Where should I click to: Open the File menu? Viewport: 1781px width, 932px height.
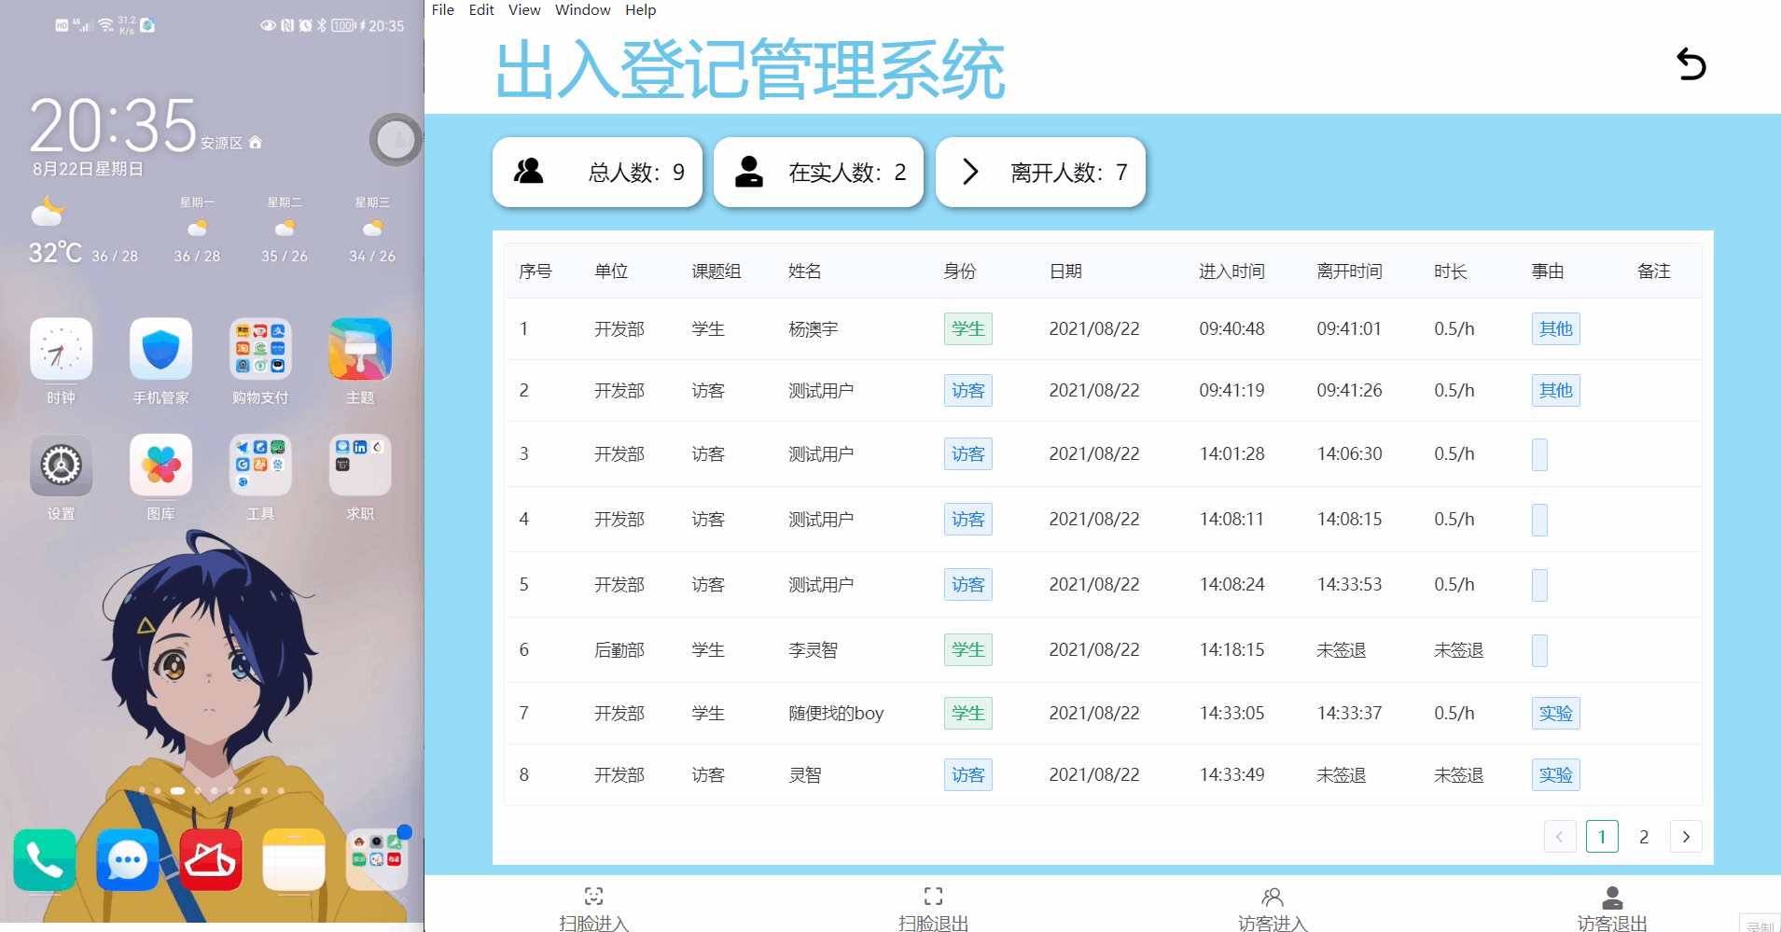pos(443,9)
